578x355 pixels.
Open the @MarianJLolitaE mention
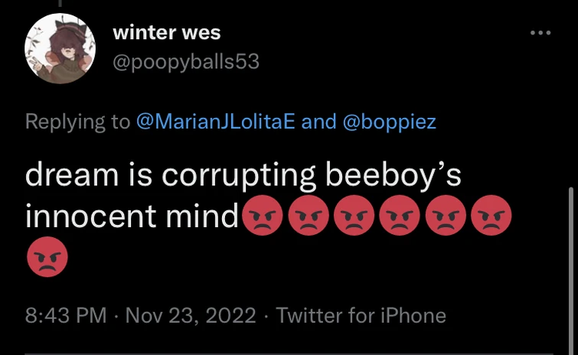tap(215, 121)
